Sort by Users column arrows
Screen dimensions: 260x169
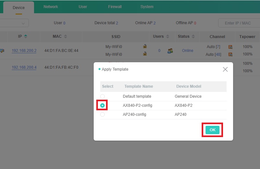(x=168, y=36)
